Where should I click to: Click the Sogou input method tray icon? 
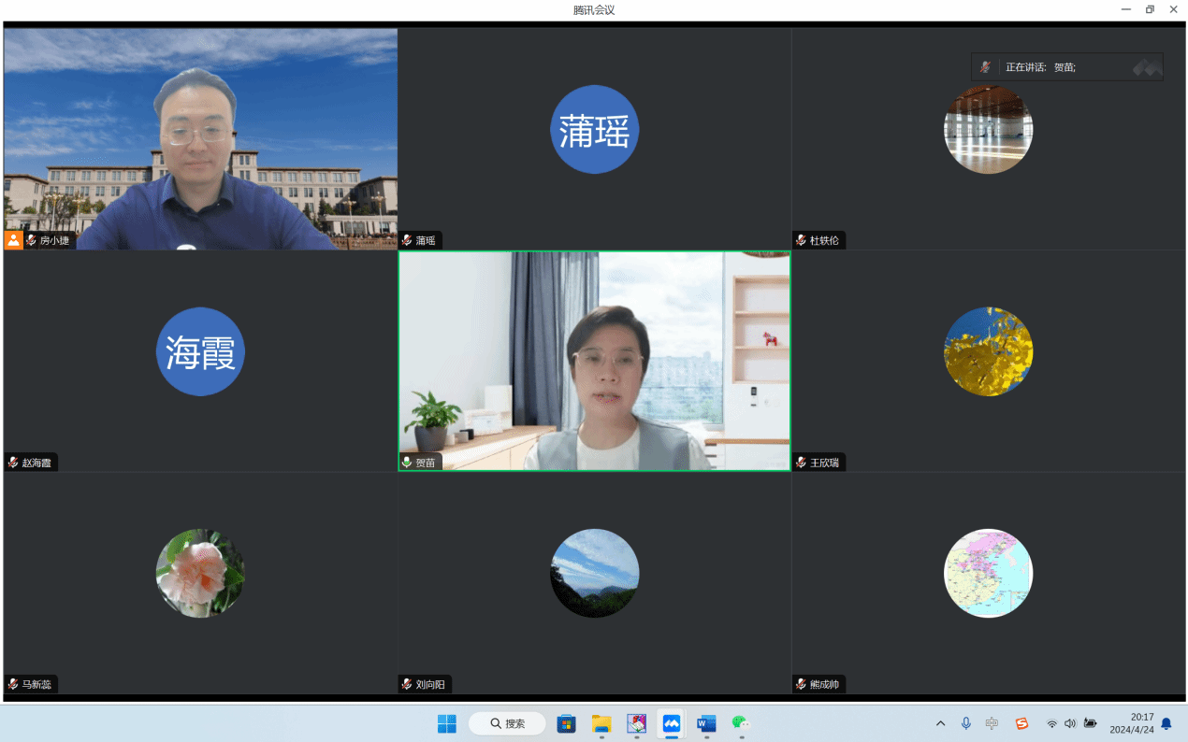1021,723
